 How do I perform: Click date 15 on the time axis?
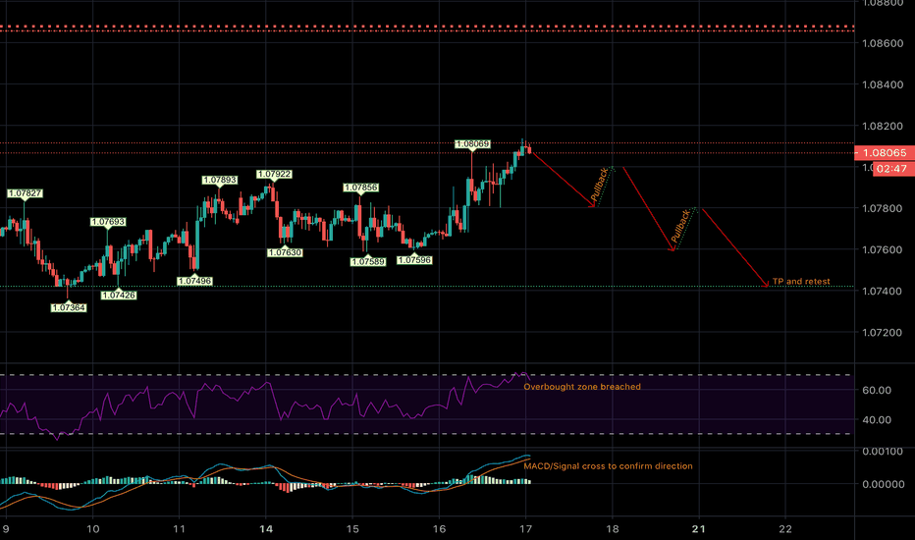click(x=352, y=529)
